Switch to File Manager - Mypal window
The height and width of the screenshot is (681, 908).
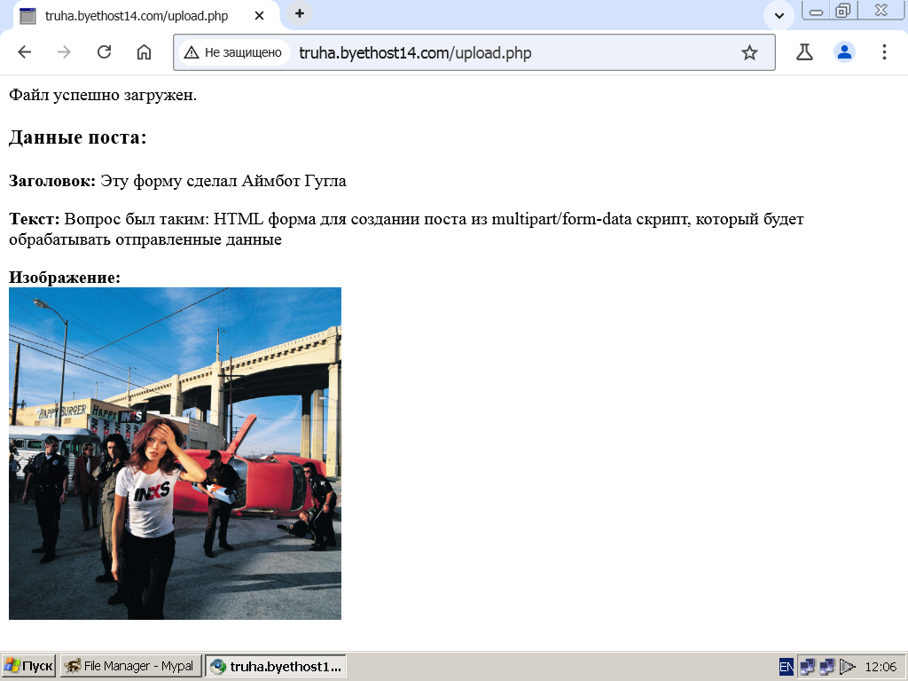[x=131, y=667]
